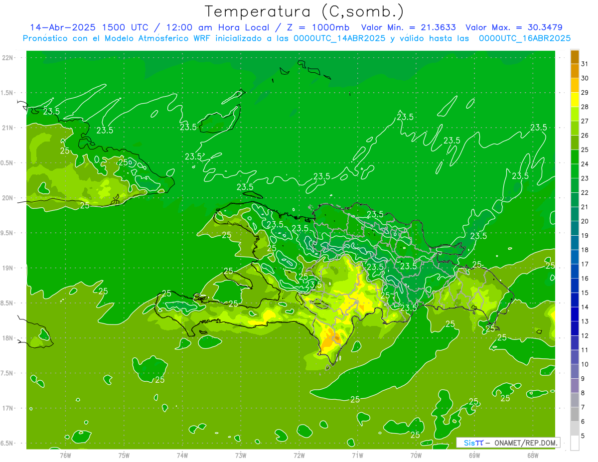This screenshot has width=598, height=462.
Task: Select the '72W' longitude label
Action: [299, 456]
